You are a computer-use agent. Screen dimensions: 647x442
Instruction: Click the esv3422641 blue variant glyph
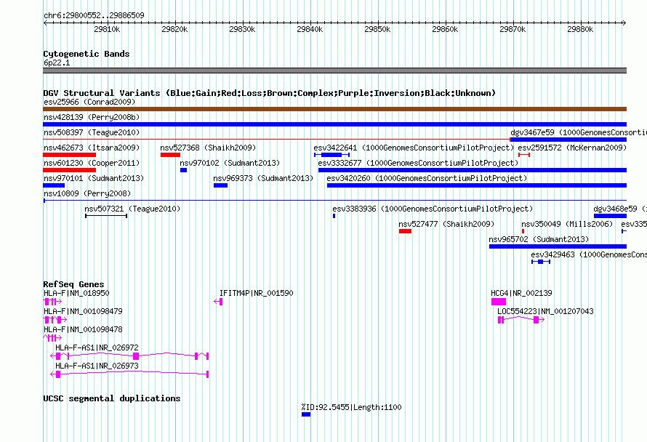click(332, 155)
